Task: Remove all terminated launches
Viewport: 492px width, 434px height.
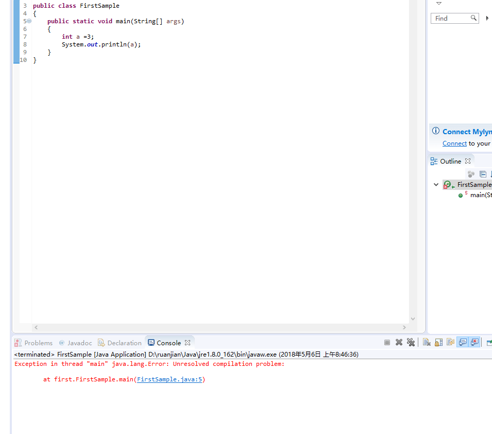Action: [411, 342]
